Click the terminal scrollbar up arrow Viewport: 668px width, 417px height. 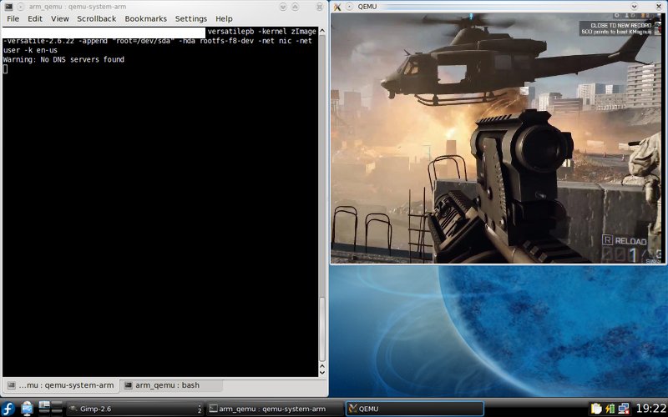point(322,31)
